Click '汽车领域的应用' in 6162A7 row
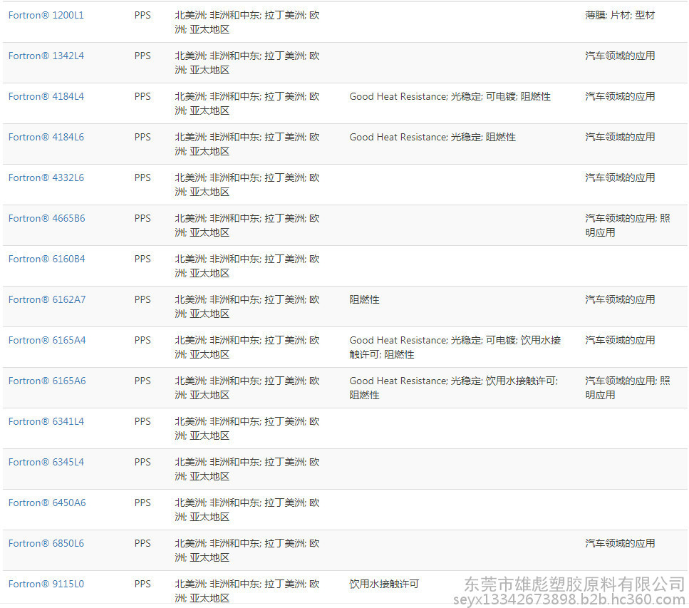This screenshot has height=608, width=689. click(x=620, y=299)
